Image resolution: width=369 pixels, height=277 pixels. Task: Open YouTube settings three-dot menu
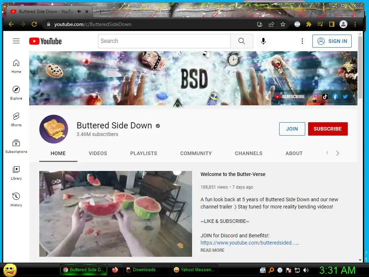pos(302,41)
